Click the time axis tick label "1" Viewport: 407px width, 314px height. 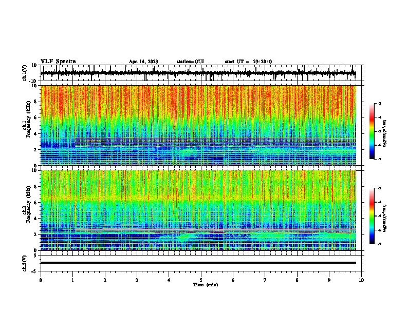click(x=72, y=280)
